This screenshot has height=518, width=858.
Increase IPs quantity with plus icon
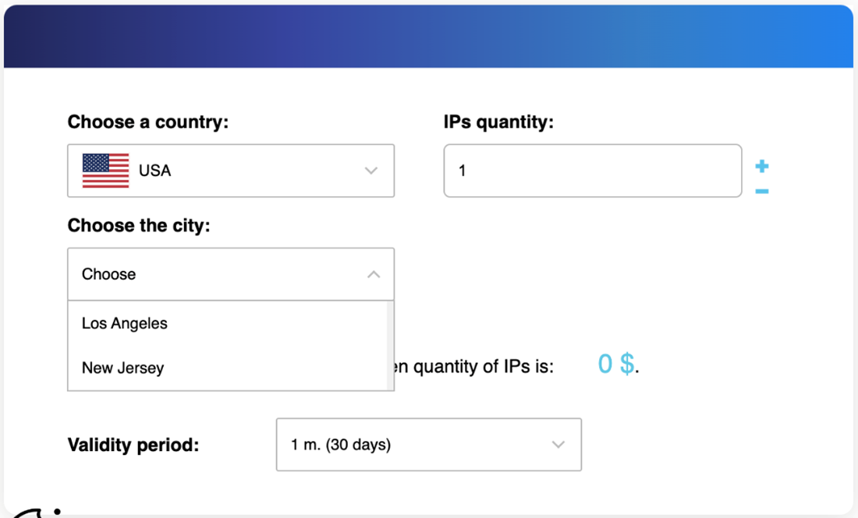coord(762,166)
